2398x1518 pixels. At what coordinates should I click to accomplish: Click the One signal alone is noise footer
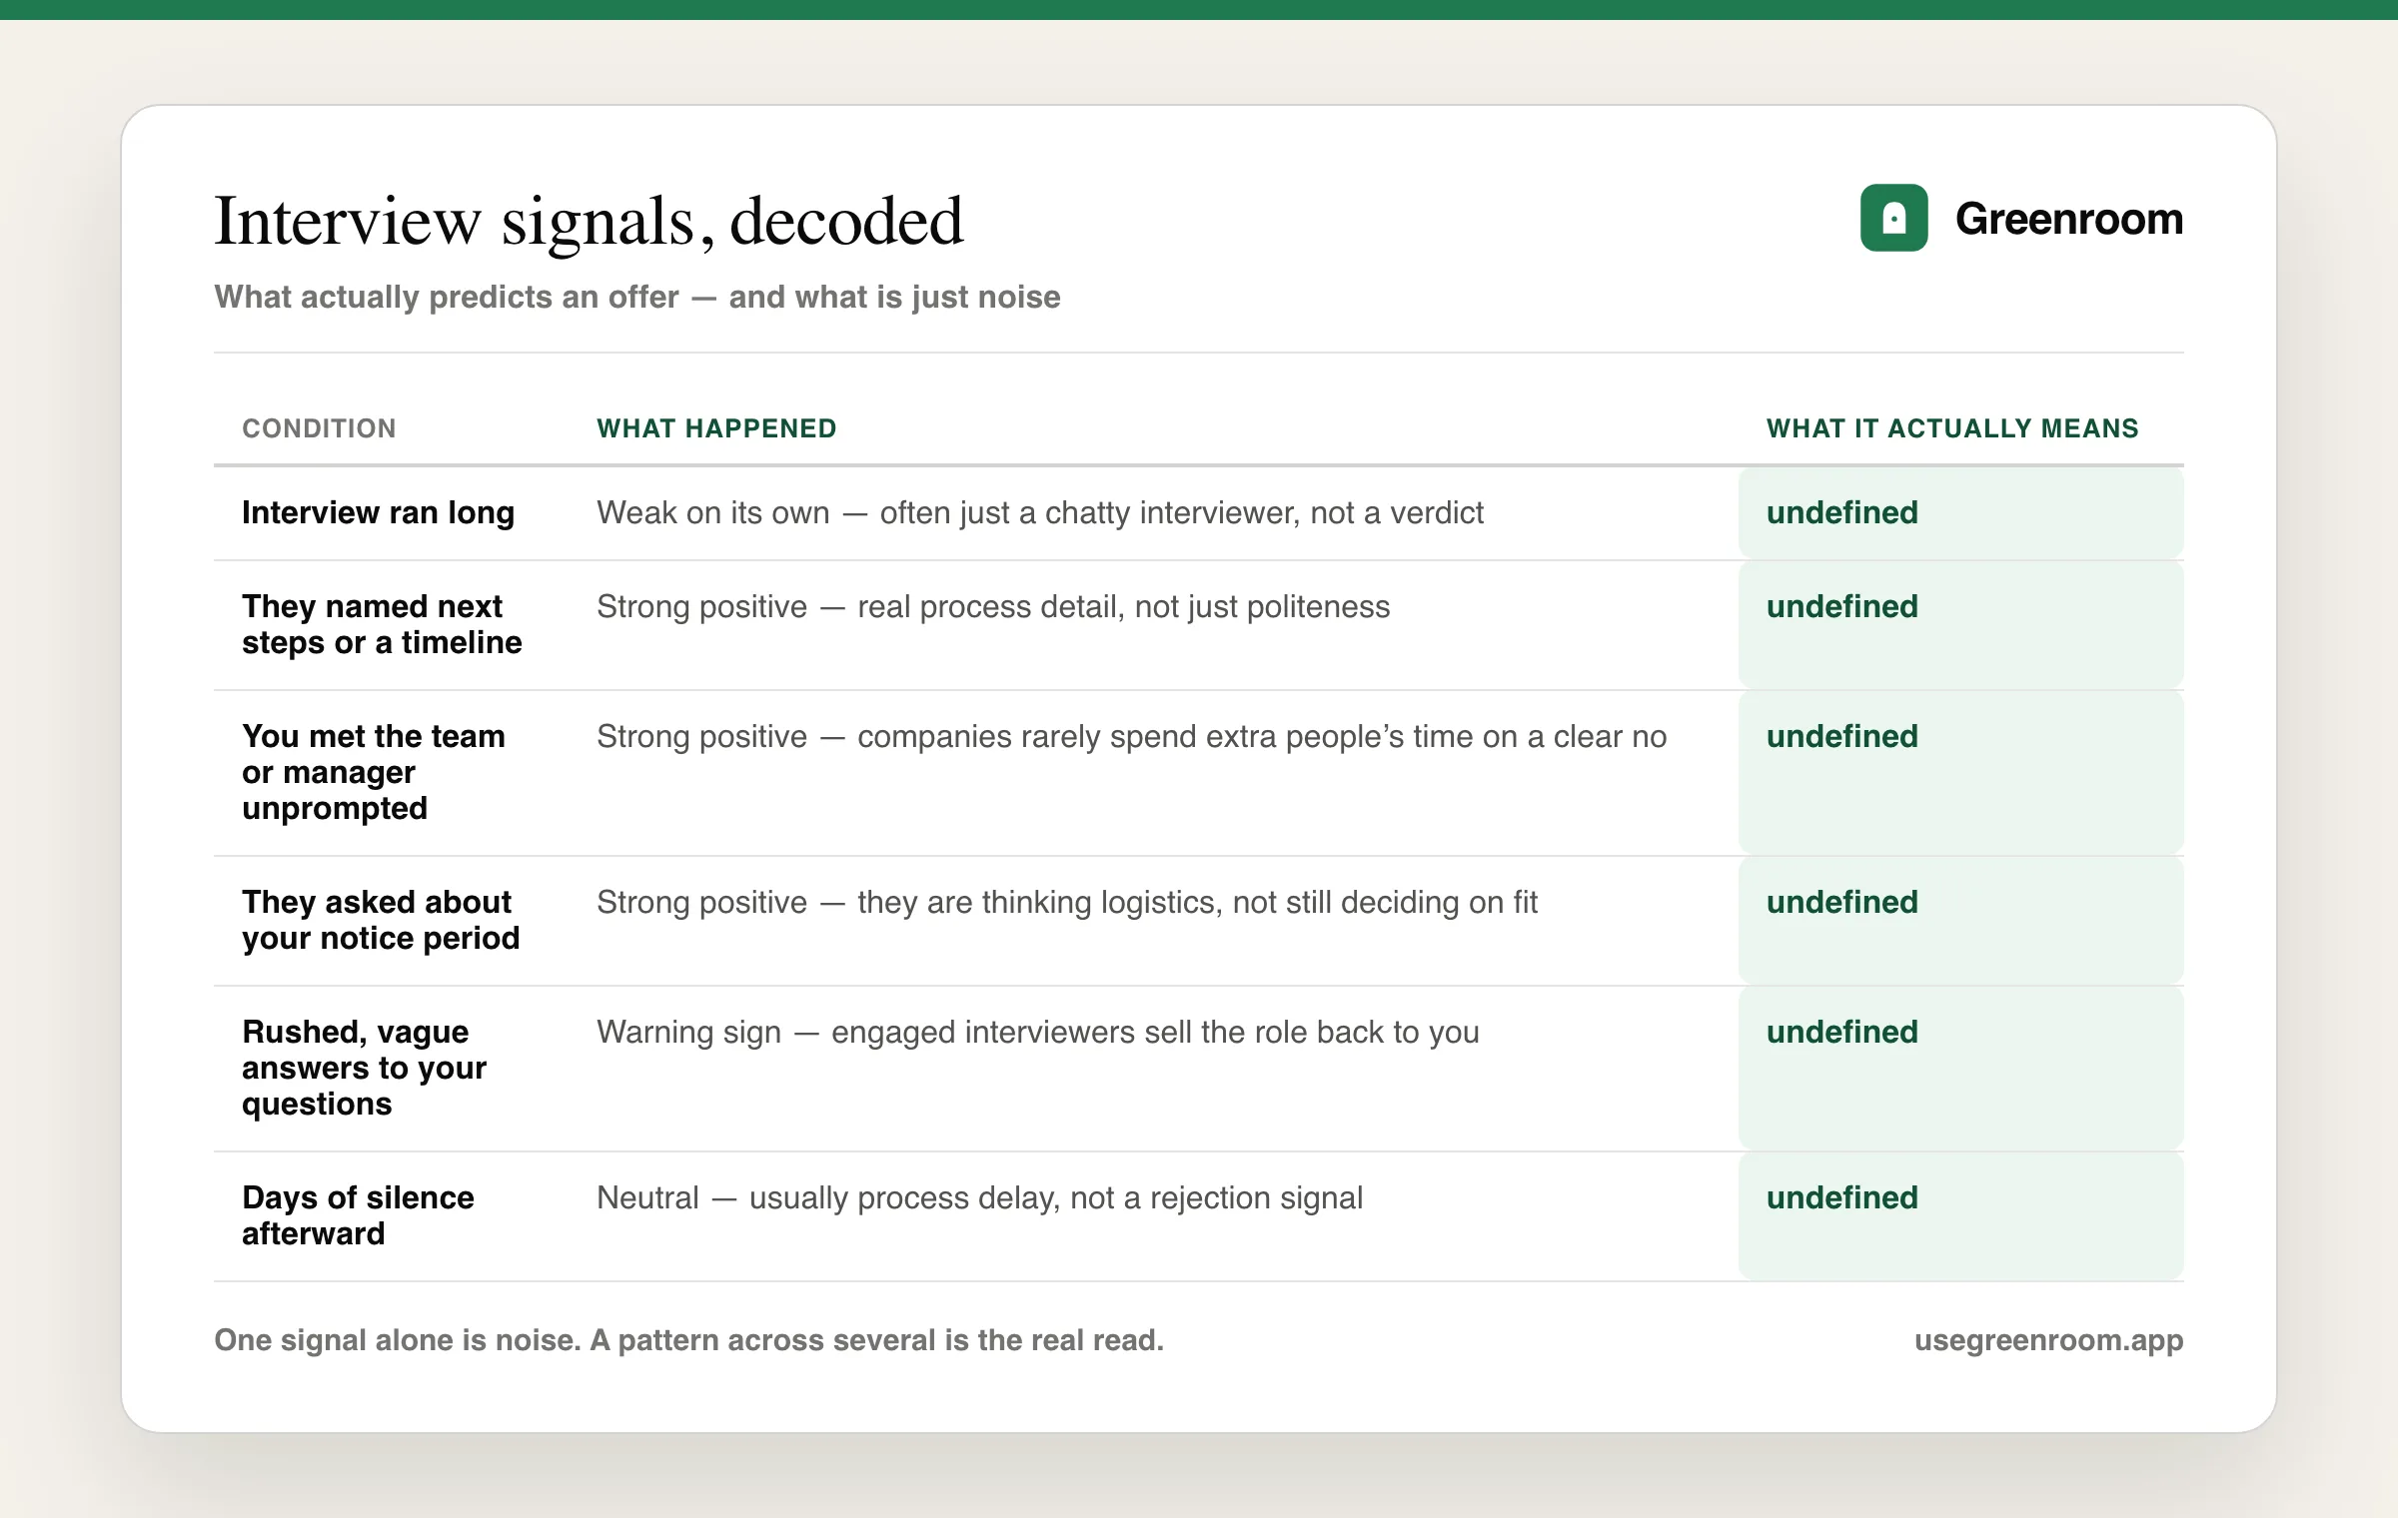(x=689, y=1340)
